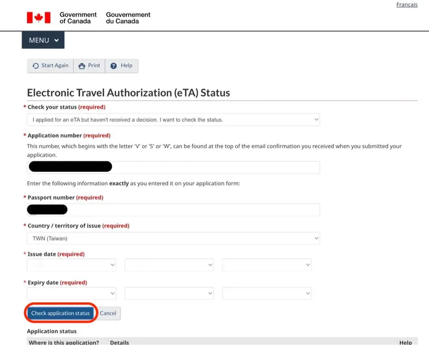Click the Help column header in table

click(405, 342)
